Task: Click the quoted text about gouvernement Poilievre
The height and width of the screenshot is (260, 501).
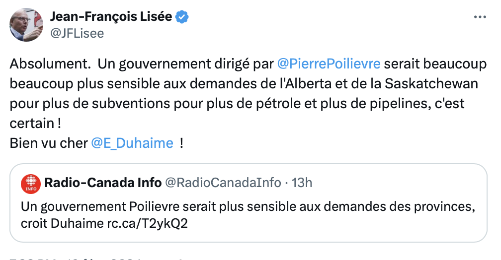Action: pyautogui.click(x=248, y=215)
